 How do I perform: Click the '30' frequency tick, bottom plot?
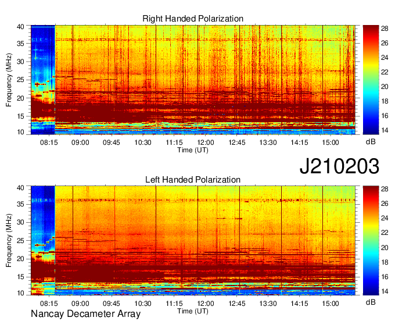click(x=21, y=222)
